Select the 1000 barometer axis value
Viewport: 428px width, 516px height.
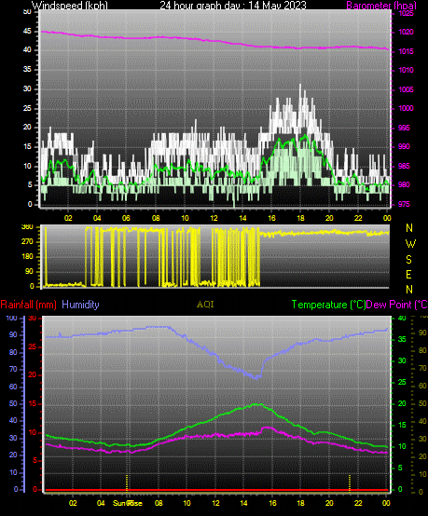pyautogui.click(x=406, y=108)
